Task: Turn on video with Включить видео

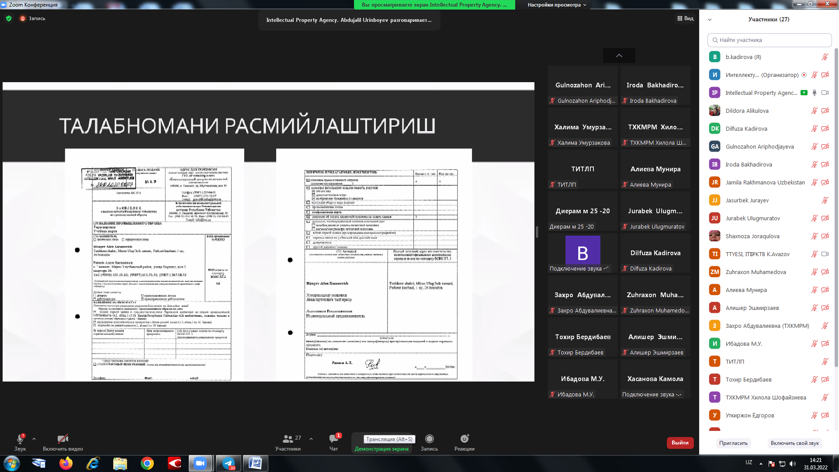Action: tap(62, 439)
